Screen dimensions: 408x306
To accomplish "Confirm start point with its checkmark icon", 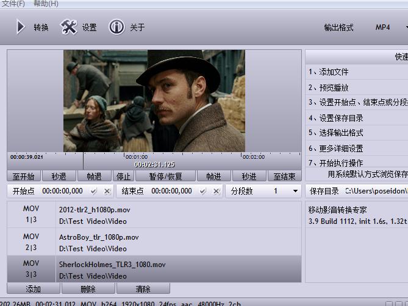I will click(x=93, y=192).
